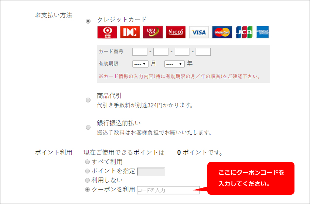Click the NICOS card logo
The image size is (310, 204).
tap(176, 32)
